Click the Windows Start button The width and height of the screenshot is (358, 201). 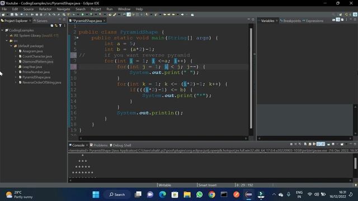(x=96, y=194)
